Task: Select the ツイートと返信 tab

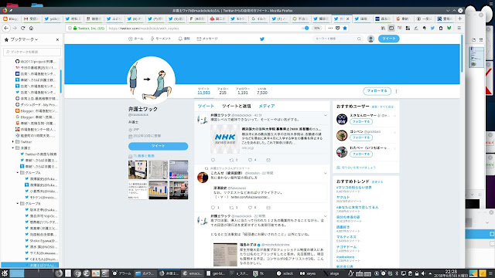Action: pyautogui.click(x=236, y=107)
